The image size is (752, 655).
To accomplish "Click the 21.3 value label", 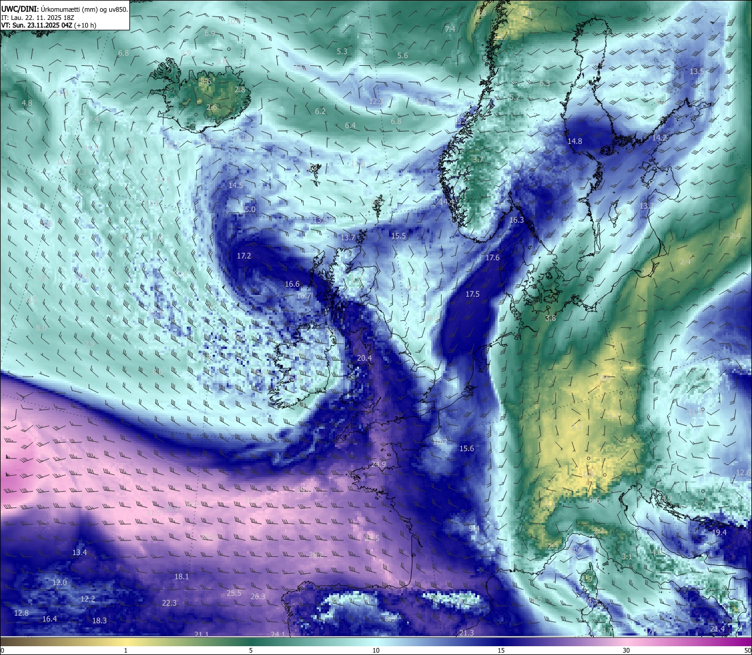I will click(466, 633).
